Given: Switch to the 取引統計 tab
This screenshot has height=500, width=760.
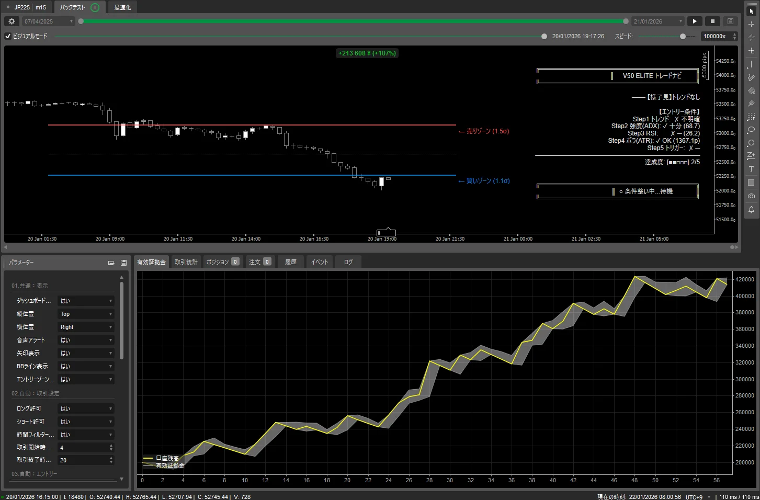Looking at the screenshot, I should coord(186,262).
